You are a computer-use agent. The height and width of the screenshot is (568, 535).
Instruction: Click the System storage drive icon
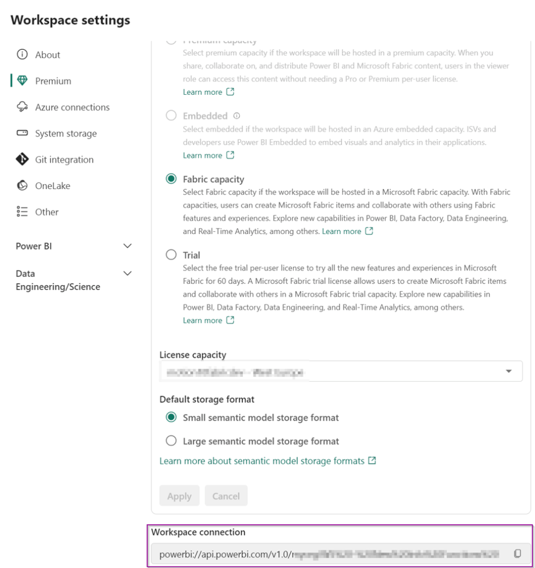click(x=22, y=133)
